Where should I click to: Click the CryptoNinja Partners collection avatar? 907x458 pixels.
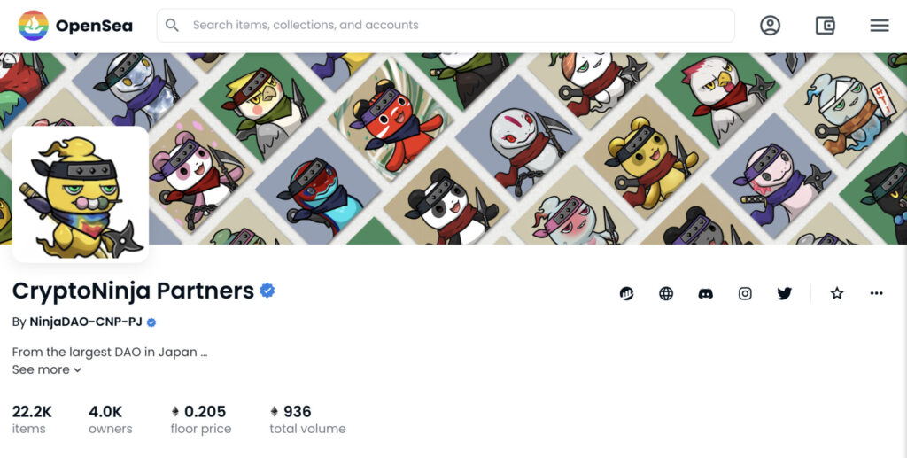tap(81, 194)
